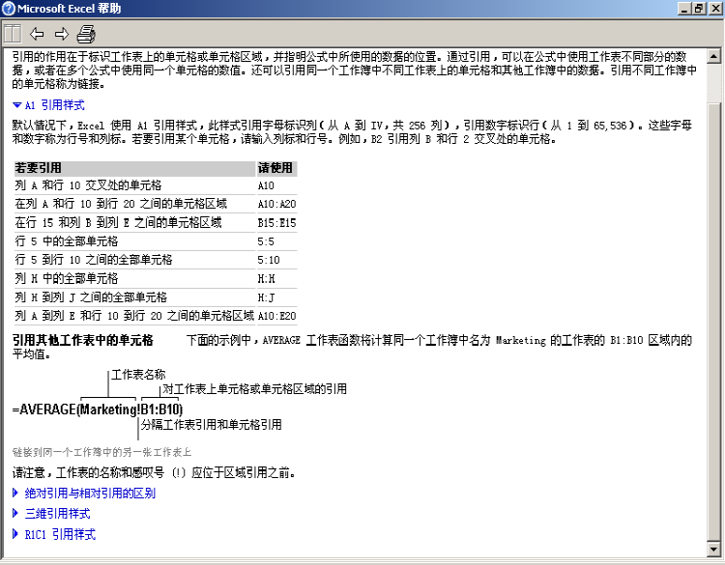Go forward with the right arrow icon

[x=62, y=34]
